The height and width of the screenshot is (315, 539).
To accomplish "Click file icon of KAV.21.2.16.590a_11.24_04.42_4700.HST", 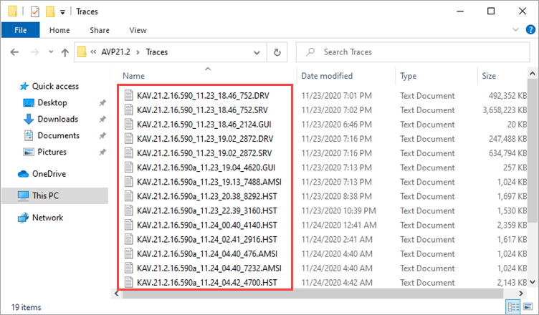I will click(x=128, y=283).
